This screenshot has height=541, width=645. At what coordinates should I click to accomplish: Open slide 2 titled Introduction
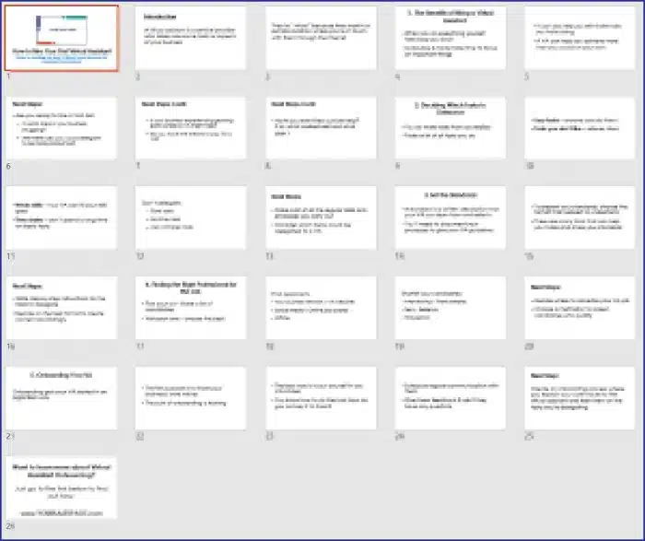tap(191, 38)
